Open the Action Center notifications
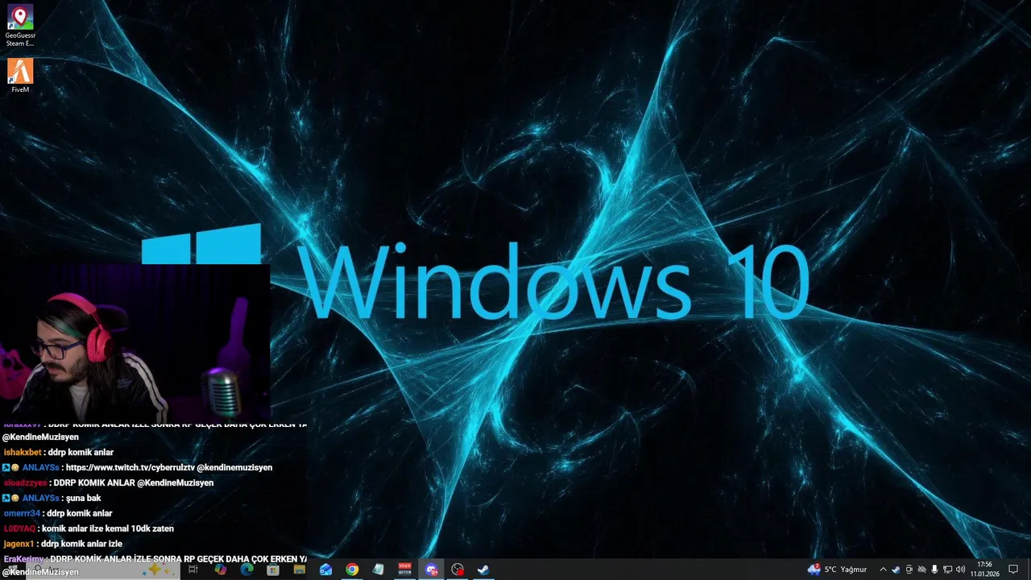1031x580 pixels. [x=1013, y=570]
